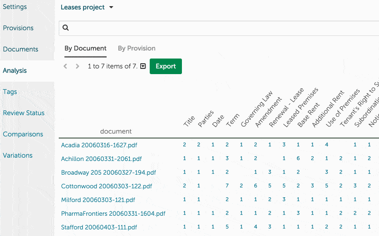Click the Renewal - Lease column header
Viewport: 379px width, 236px height.
(286, 108)
